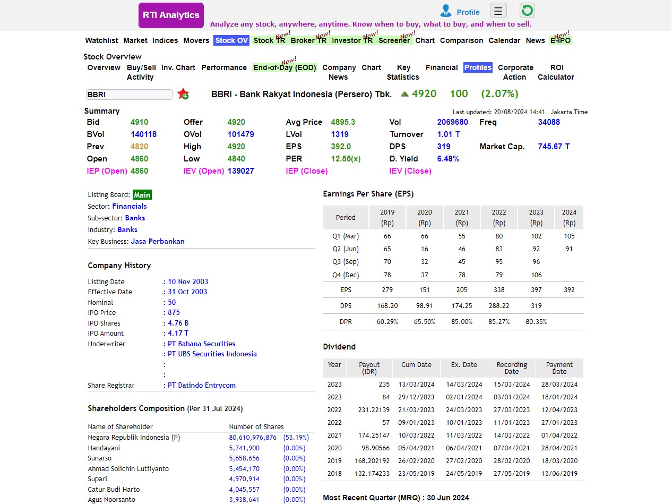672x504 pixels.
Task: Click shareholder Ahmad Solichin Lutfiyanto
Action: tap(128, 468)
